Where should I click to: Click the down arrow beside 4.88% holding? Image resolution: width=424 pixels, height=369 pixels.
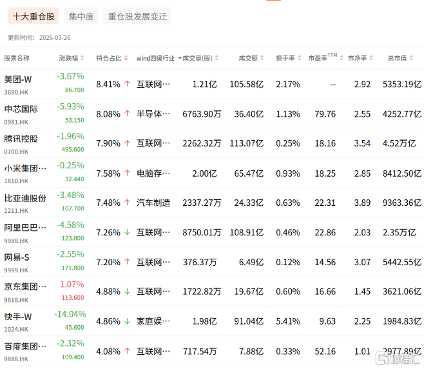click(x=128, y=292)
